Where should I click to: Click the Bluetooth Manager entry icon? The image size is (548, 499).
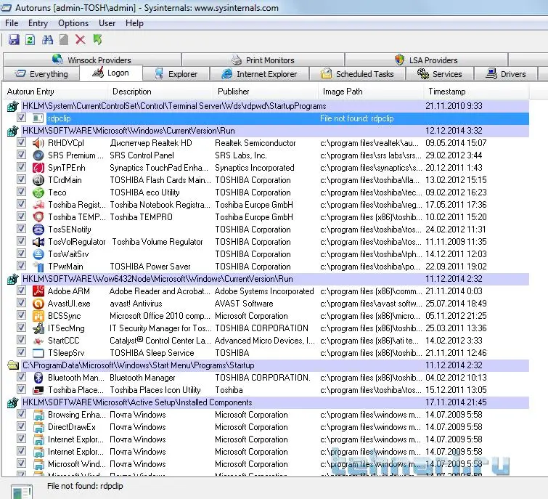38,378
